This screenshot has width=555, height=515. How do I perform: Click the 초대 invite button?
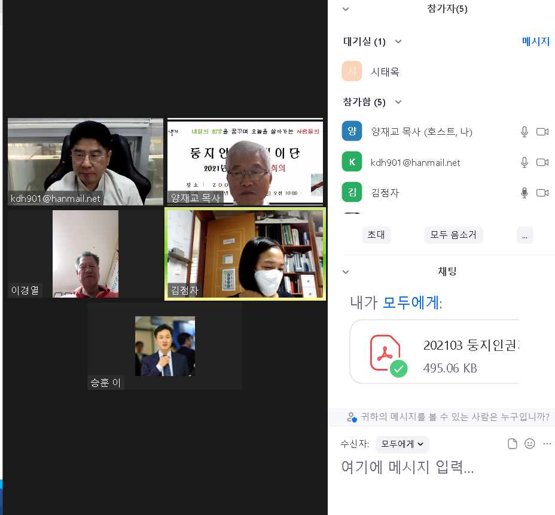point(376,235)
